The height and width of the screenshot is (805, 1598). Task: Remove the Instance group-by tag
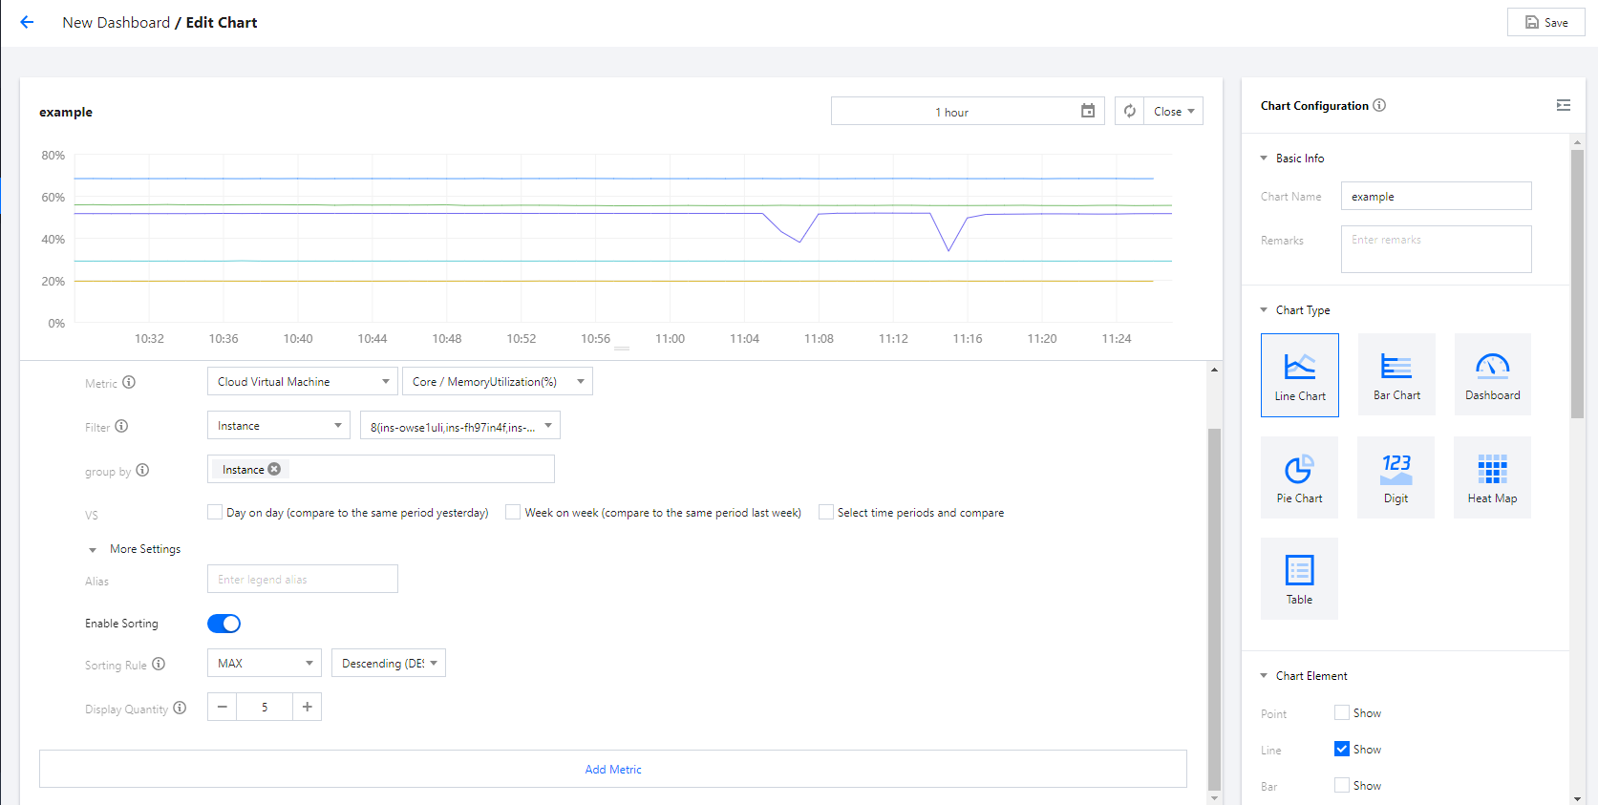pyautogui.click(x=275, y=469)
